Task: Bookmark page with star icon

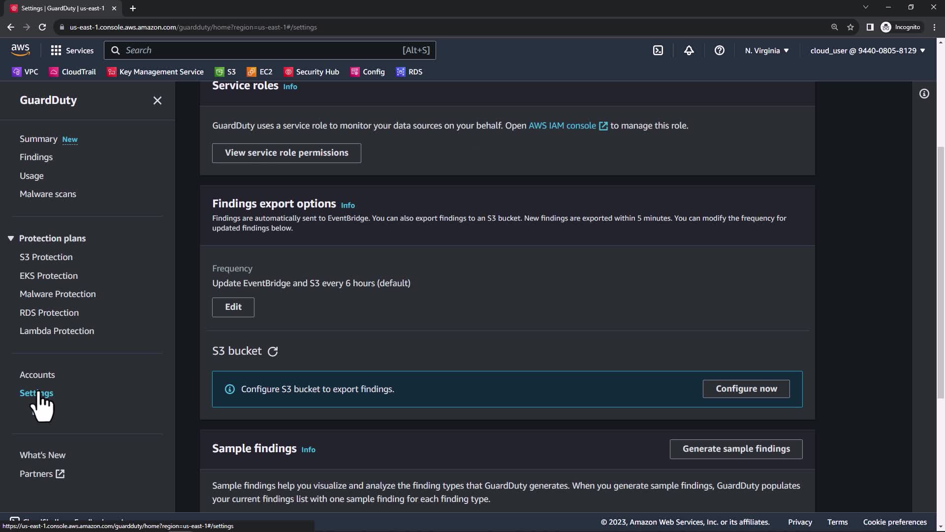Action: click(x=850, y=27)
